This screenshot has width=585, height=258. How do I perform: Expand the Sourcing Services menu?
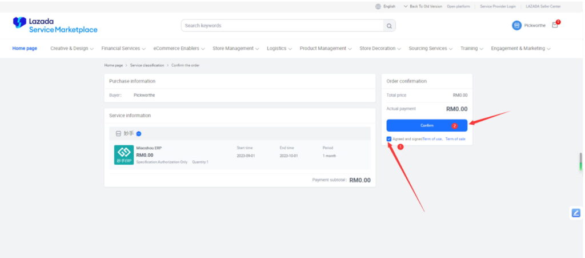tap(431, 49)
